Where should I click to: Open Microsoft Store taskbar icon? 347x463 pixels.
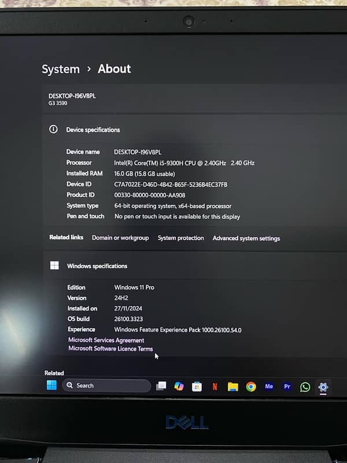pos(197,387)
